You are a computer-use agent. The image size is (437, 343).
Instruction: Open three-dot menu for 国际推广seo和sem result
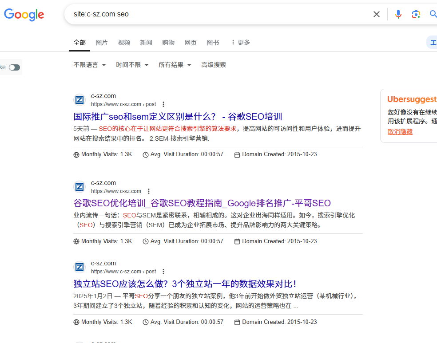(163, 104)
